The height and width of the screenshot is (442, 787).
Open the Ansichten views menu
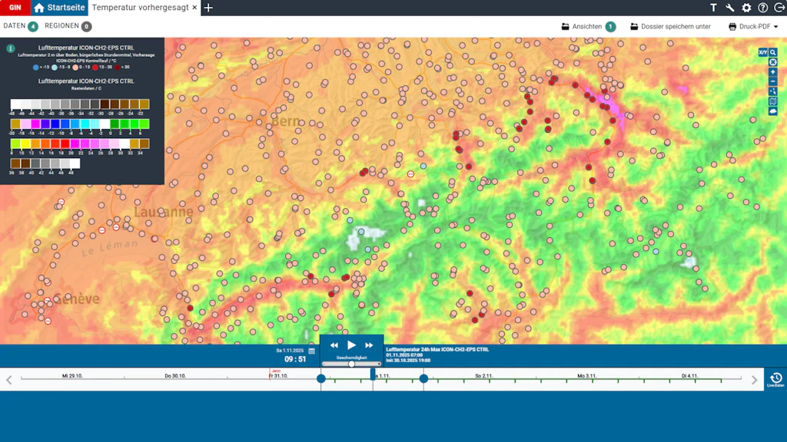coord(582,27)
